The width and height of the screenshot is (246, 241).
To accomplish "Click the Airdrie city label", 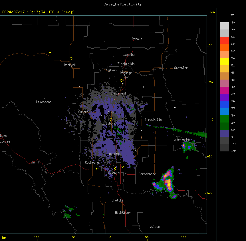I will pyautogui.click(x=115, y=154).
